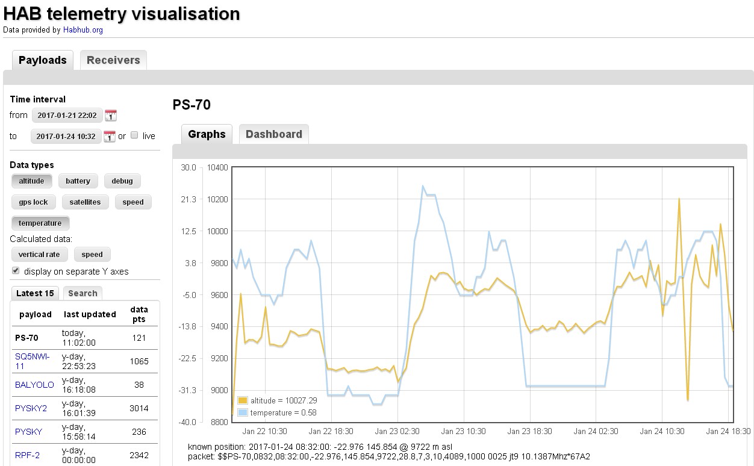Click the from date field 2017-01-21 22:02

pos(67,116)
